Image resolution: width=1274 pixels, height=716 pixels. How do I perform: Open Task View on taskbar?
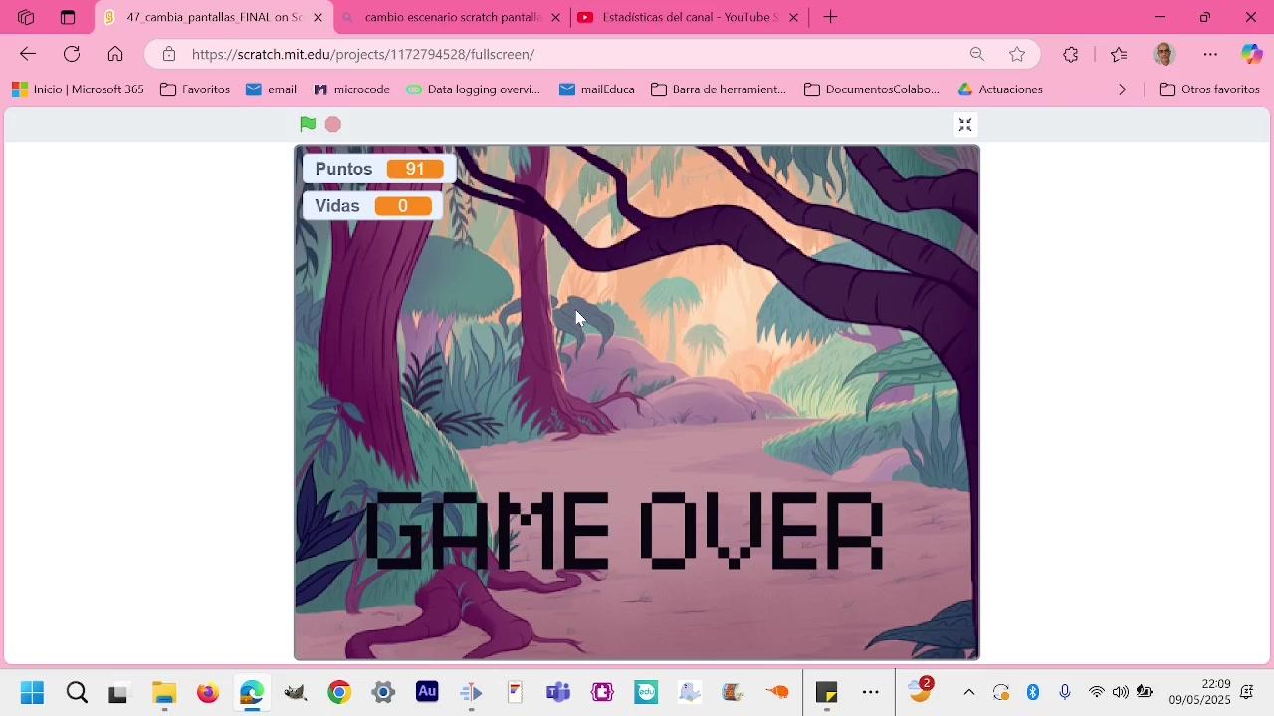(x=118, y=692)
